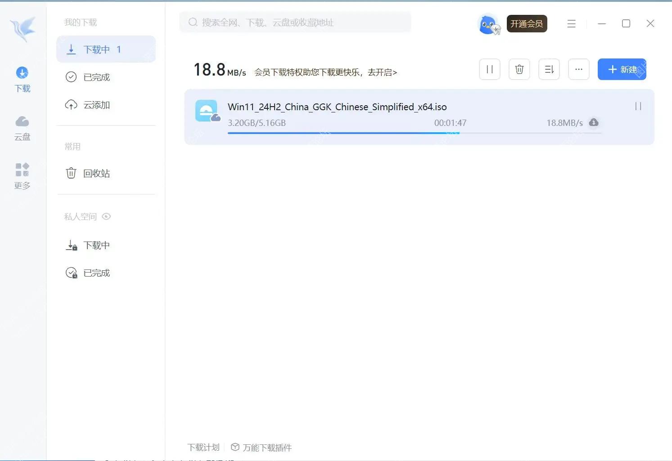Select 下载中 under 我的下载
The width and height of the screenshot is (672, 461).
[106, 49]
